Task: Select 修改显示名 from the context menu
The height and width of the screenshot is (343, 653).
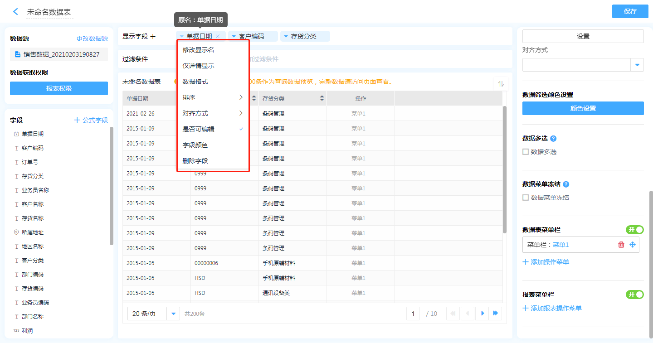Action: pos(198,50)
